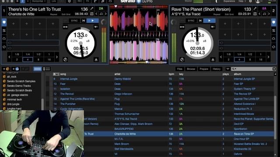280x157 pixels.
Task: Select cue points tab on deck 2
Action: (273, 22)
